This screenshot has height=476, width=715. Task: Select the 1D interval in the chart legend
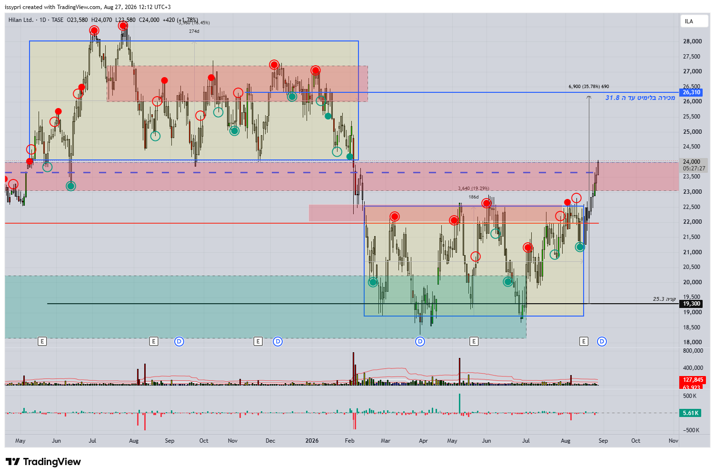coord(43,20)
